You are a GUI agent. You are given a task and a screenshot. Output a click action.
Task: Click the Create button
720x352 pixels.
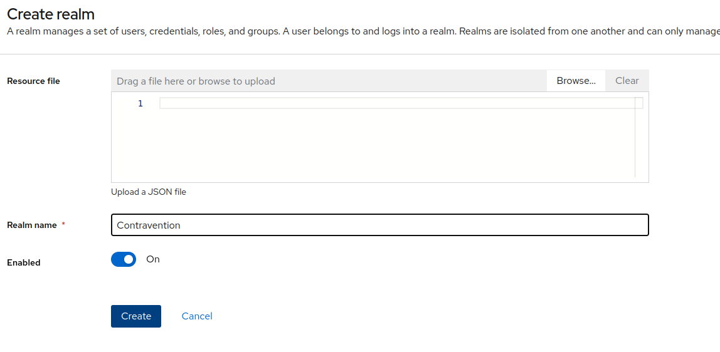point(136,316)
